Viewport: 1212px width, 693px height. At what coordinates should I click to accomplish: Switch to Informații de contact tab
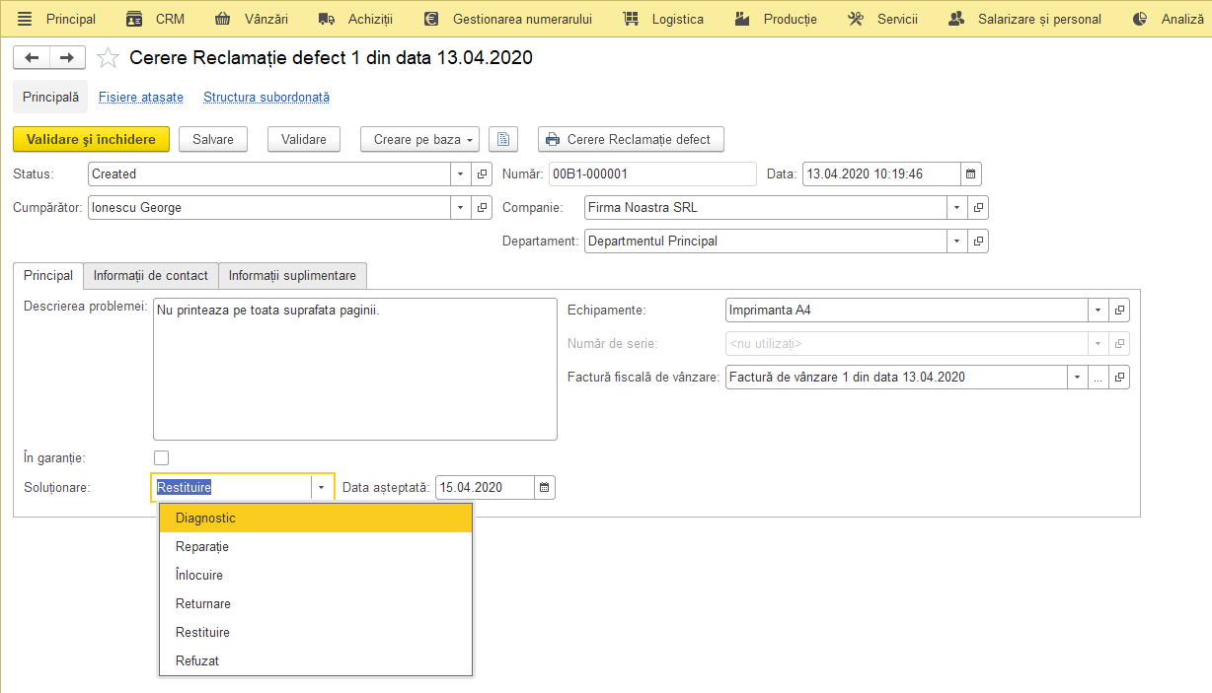(151, 275)
